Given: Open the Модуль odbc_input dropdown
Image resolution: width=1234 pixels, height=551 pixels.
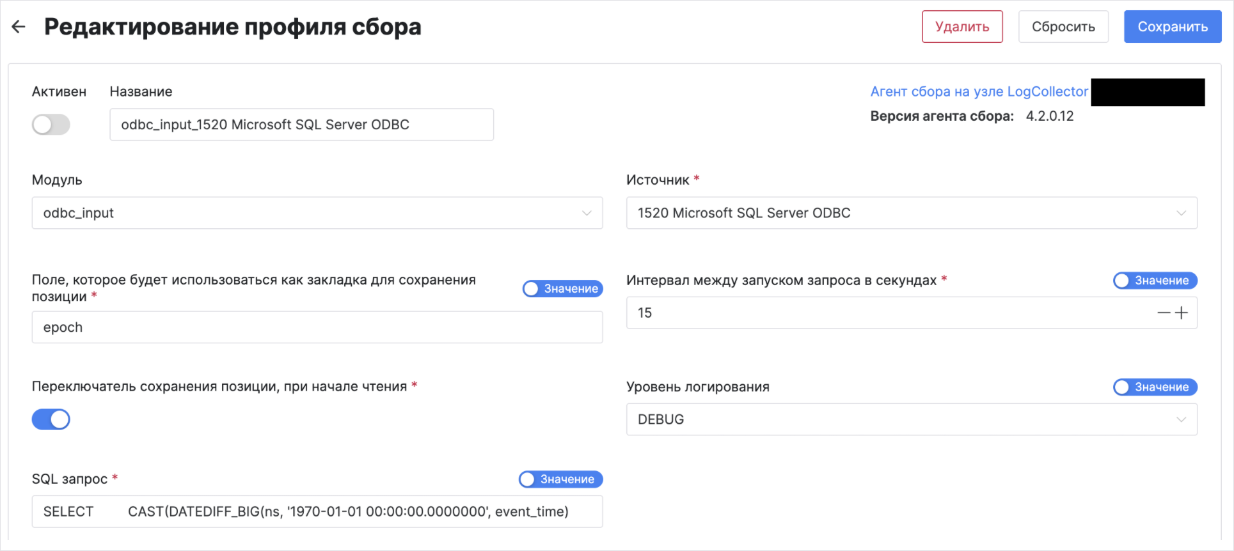Looking at the screenshot, I should click(317, 213).
